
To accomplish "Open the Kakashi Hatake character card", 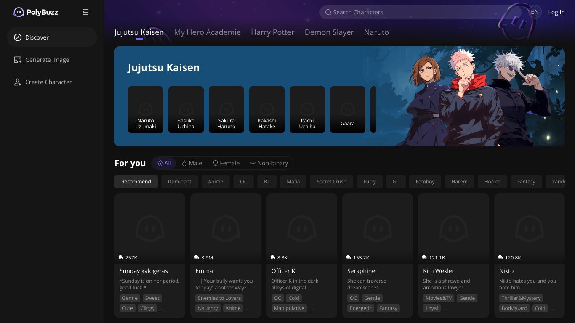I will (x=267, y=109).
